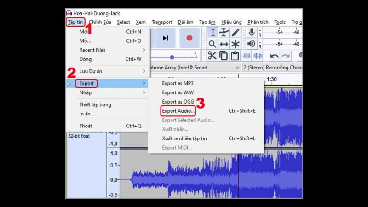Screen dimensions: 368x207
Task: Click the speaker playback meter icon
Action: 251,44
